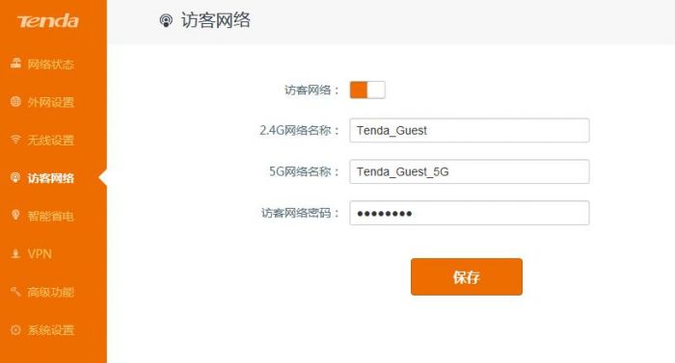
Task: Select the 系统设置 menu entry
Action: pyautogui.click(x=51, y=330)
